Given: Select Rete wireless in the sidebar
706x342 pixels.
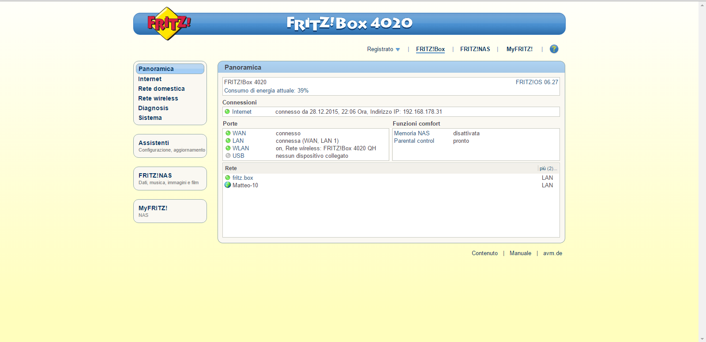Looking at the screenshot, I should point(158,98).
